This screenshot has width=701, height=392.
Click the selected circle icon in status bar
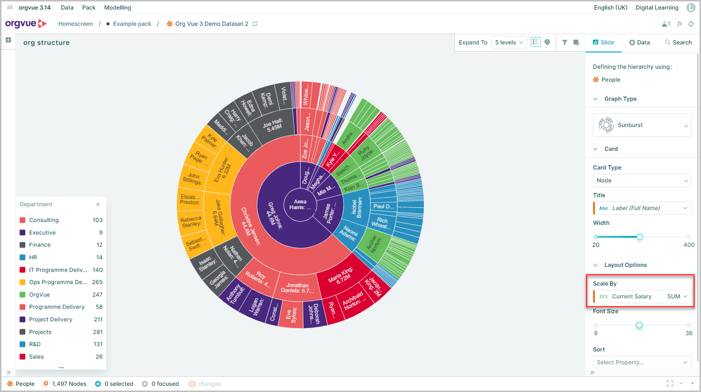click(98, 384)
